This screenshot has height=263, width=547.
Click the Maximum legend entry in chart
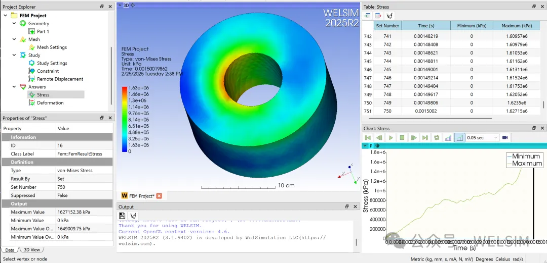pos(524,163)
